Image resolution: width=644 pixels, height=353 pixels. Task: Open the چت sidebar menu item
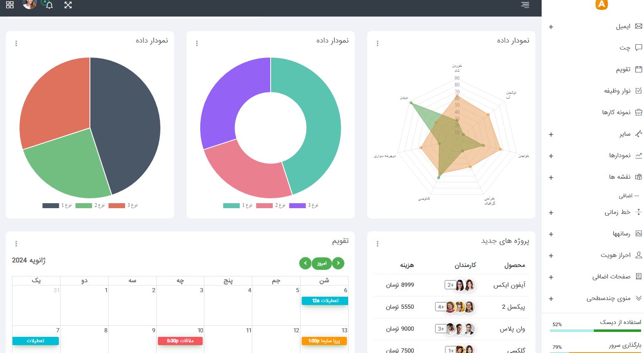click(625, 48)
